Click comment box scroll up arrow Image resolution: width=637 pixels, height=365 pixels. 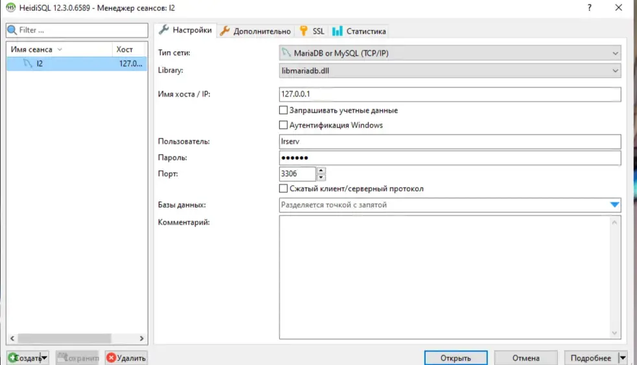614,222
